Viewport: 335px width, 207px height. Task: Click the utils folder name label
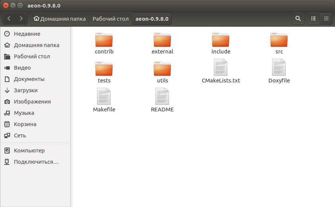coord(162,81)
